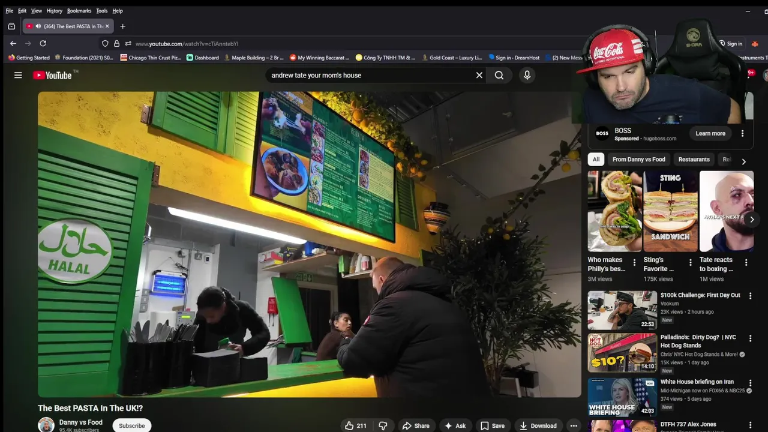Open the Danny vs Food channel name link
768x432 pixels.
80,422
